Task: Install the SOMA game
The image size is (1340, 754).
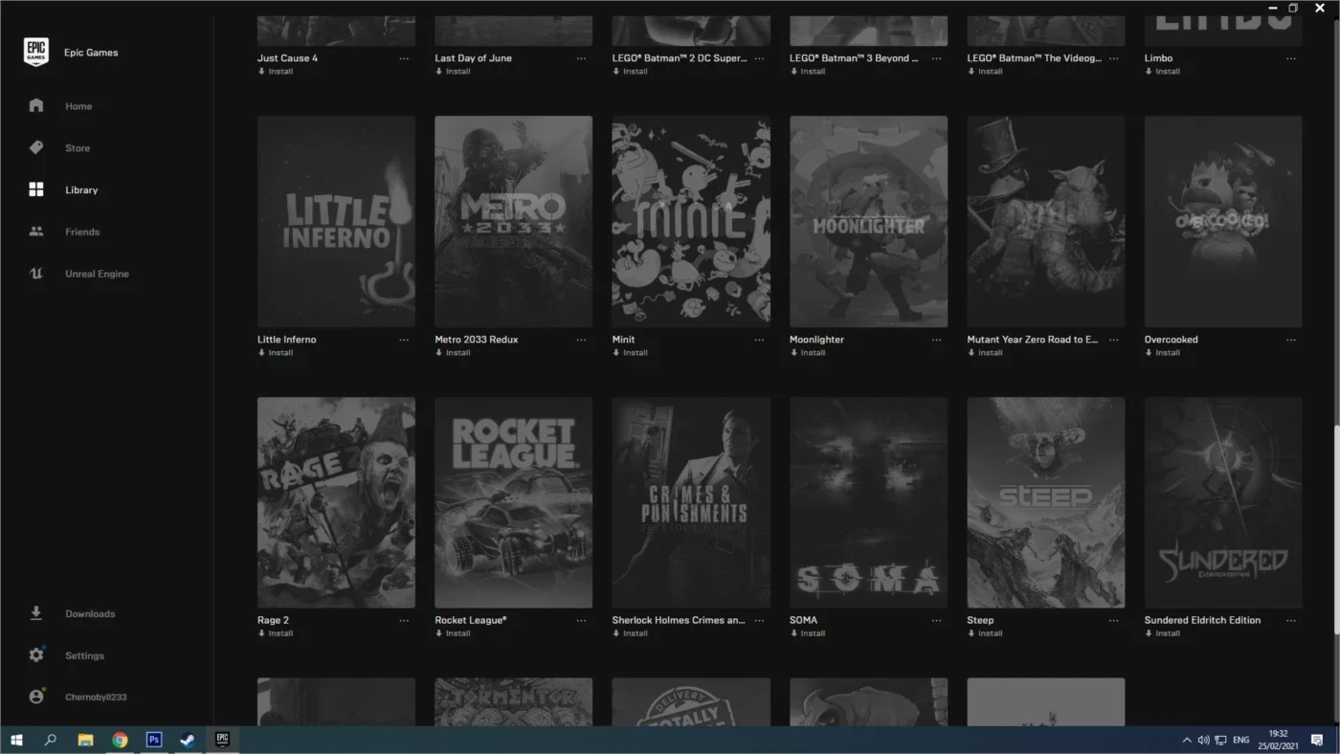Action: [808, 633]
